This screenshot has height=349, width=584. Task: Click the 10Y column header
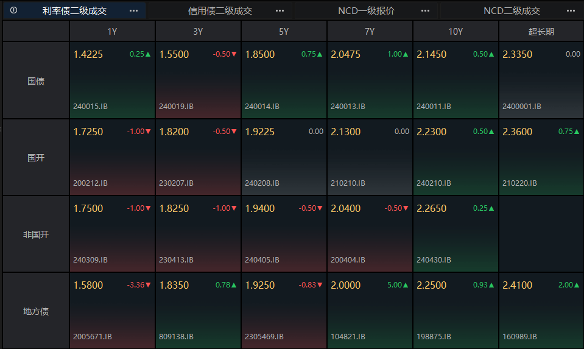pos(456,31)
